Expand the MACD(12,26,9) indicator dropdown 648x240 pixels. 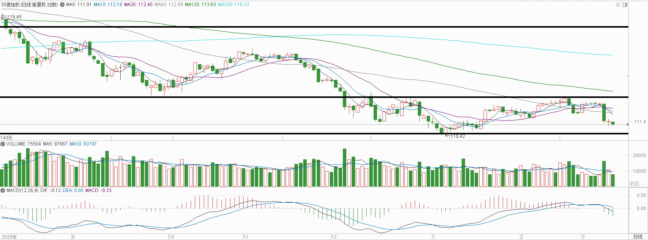click(3, 190)
